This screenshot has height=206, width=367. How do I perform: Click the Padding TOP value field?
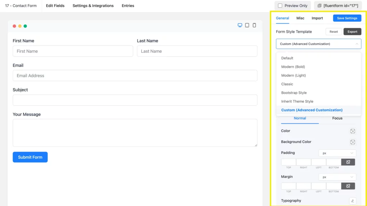(289, 162)
